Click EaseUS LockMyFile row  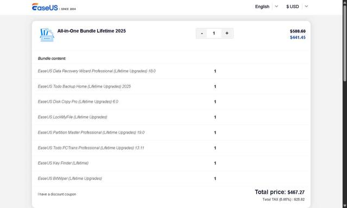click(171, 117)
